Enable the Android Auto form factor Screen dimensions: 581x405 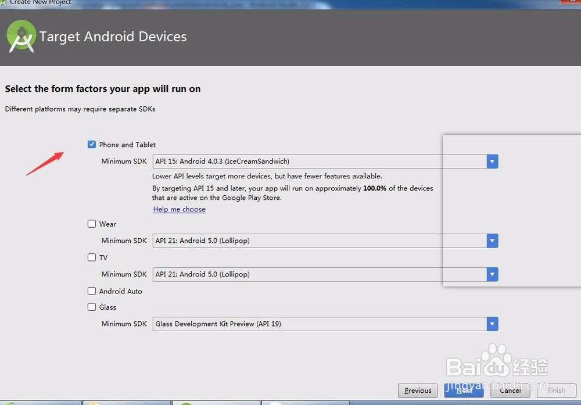pos(91,291)
